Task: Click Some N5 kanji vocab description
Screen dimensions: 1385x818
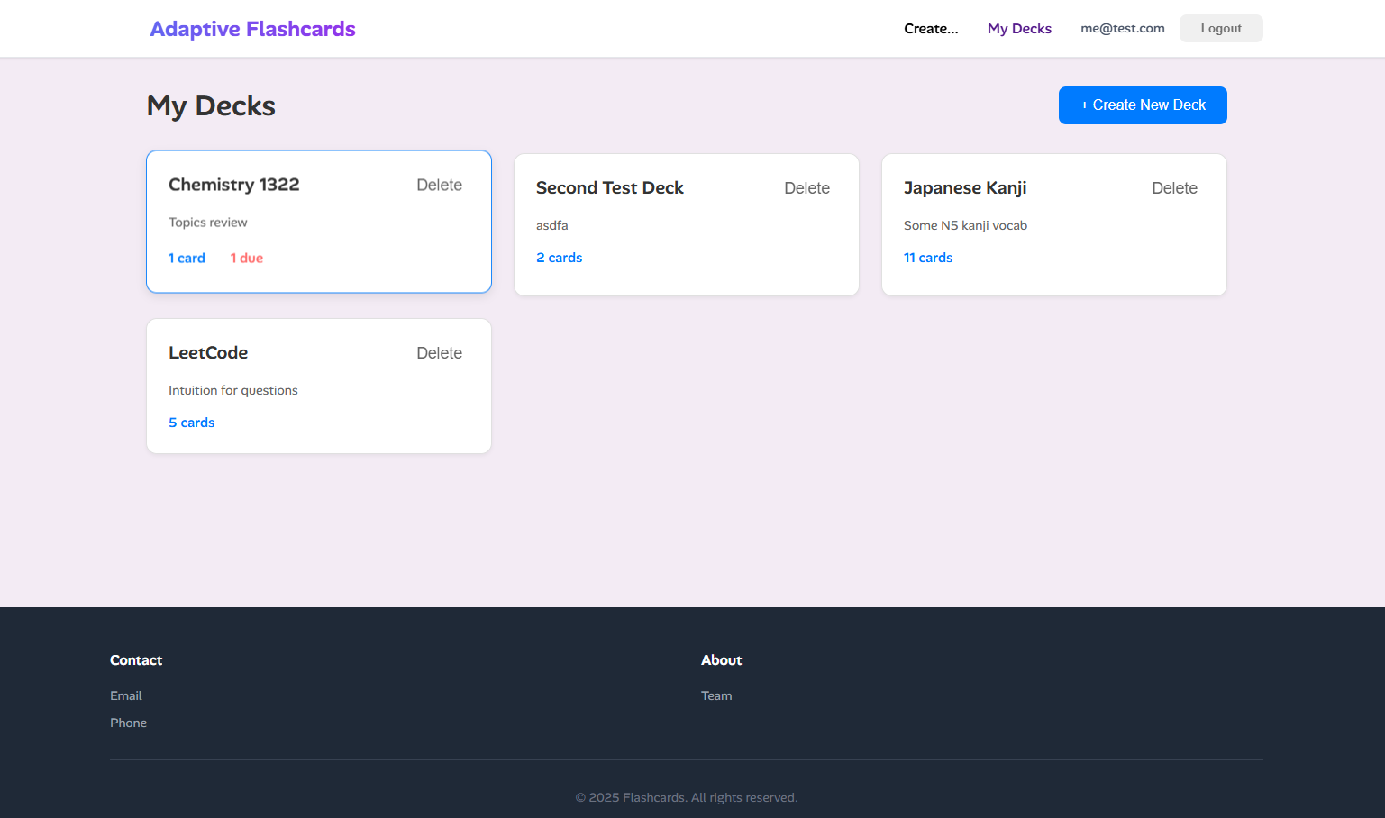Action: click(966, 225)
